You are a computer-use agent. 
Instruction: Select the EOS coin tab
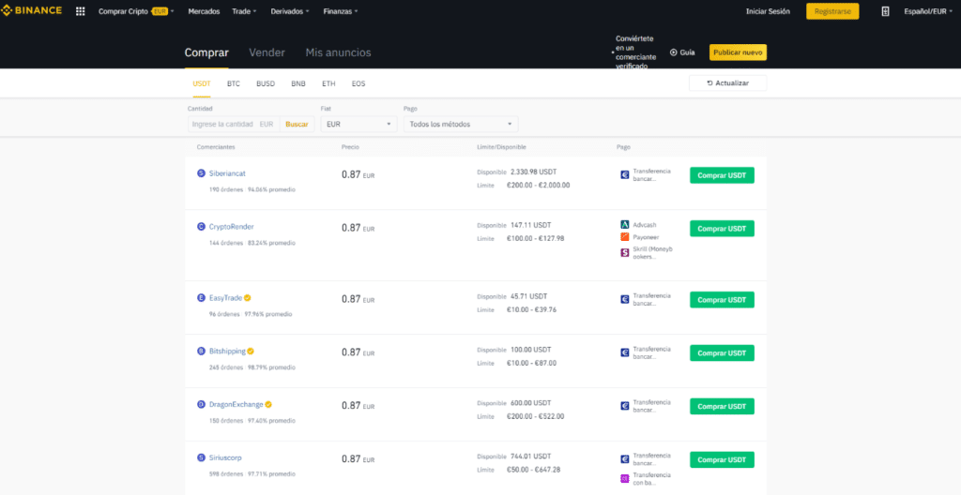[358, 83]
